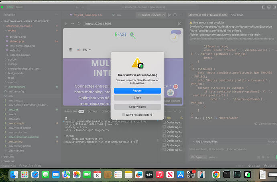Open the Explorer more actions menu
This screenshot has height=182, width=277.
click(57, 15)
